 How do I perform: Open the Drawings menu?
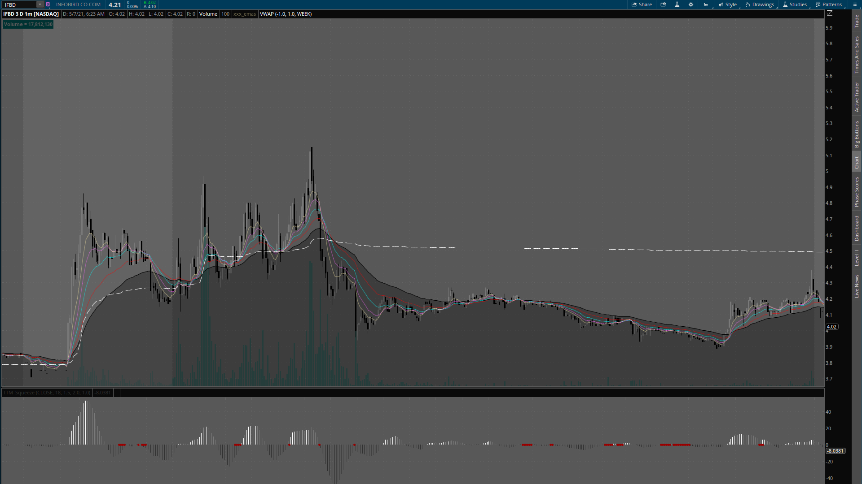point(760,4)
